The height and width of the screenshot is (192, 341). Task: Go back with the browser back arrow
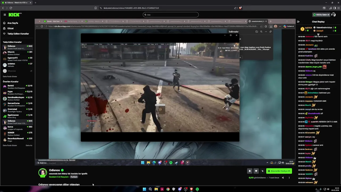(x=3, y=8)
